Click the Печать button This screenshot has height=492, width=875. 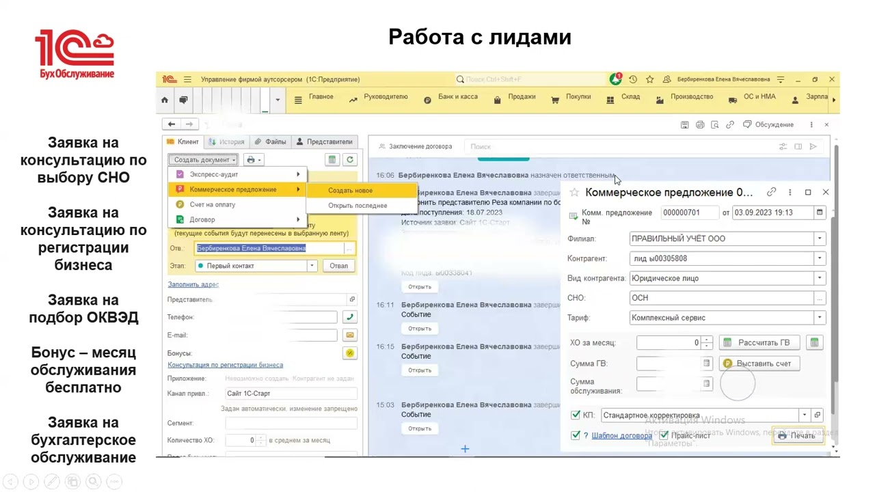click(797, 436)
